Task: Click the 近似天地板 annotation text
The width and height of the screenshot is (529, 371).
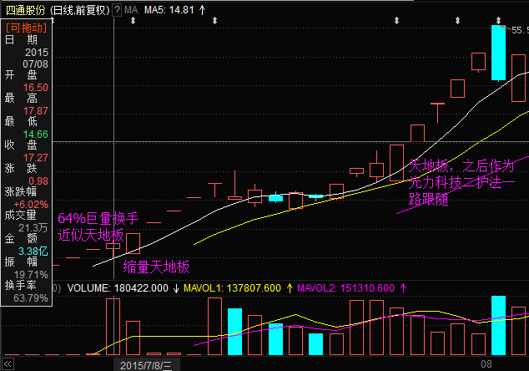Action: [91, 235]
